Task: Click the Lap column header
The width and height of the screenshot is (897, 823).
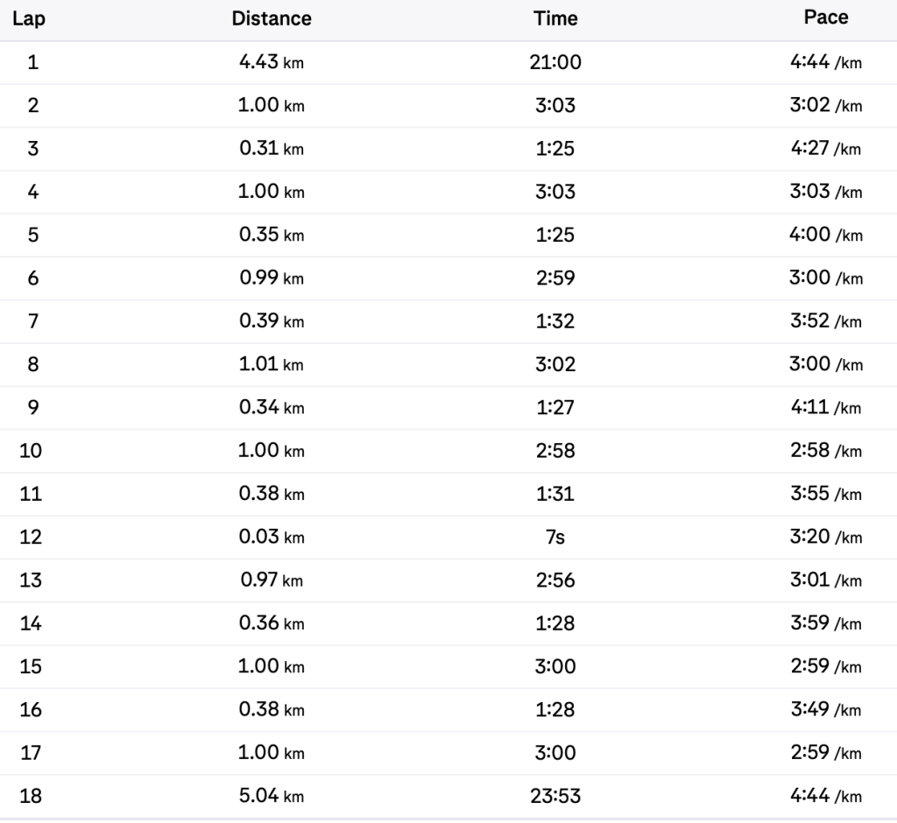Action: pyautogui.click(x=29, y=18)
